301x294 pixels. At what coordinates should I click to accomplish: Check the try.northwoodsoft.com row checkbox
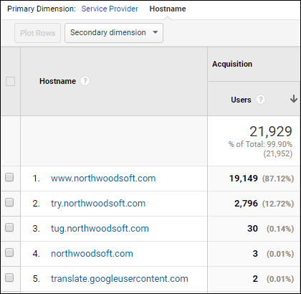pyautogui.click(x=9, y=203)
